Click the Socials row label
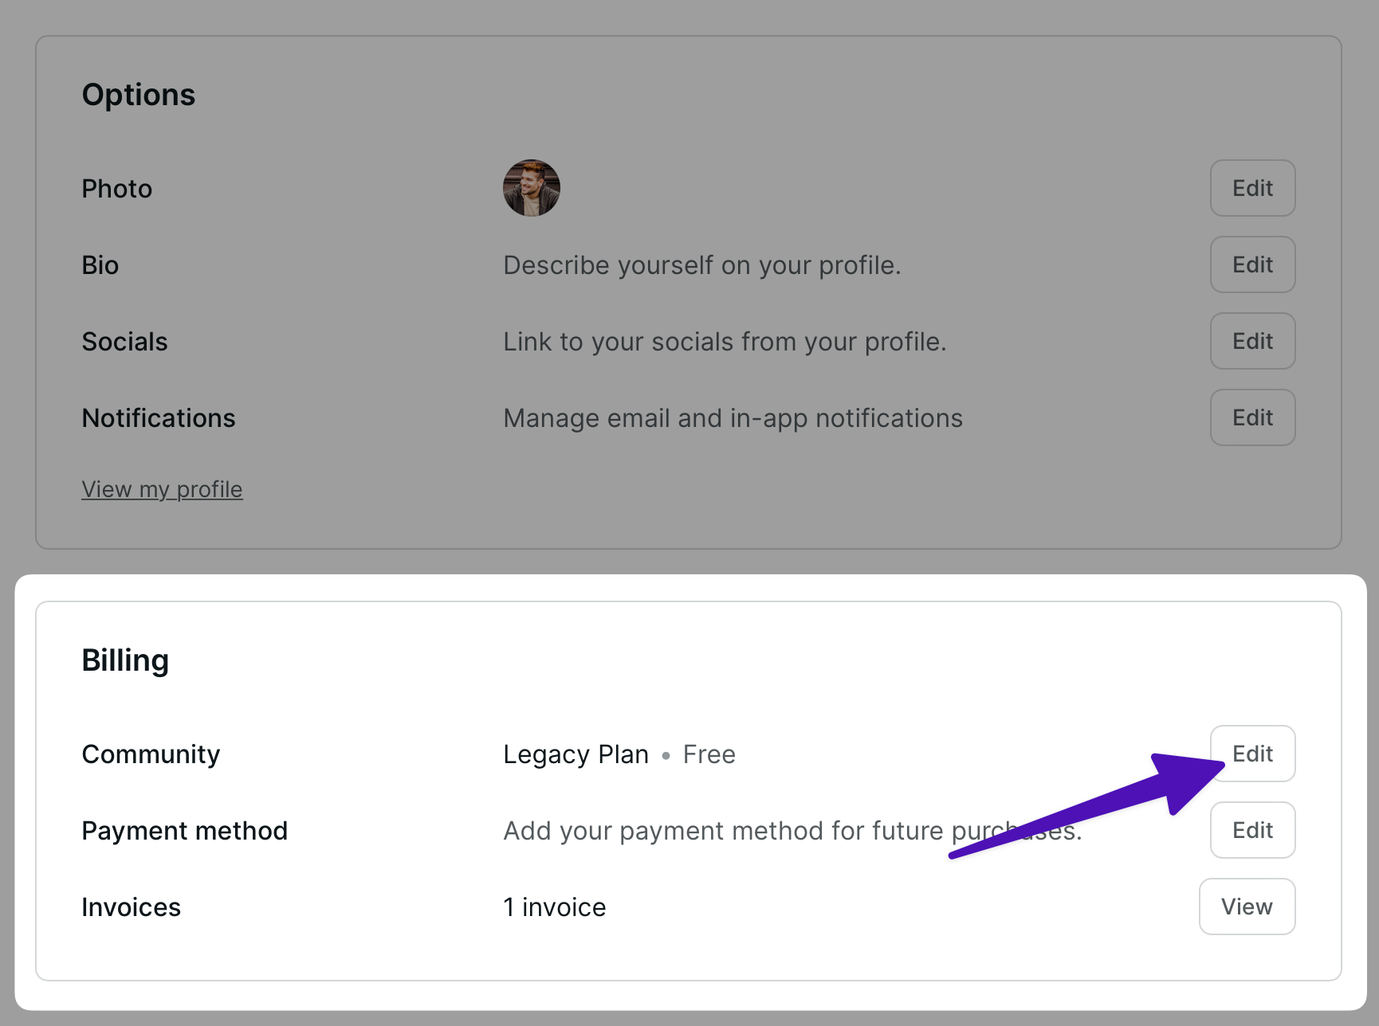 tap(124, 342)
